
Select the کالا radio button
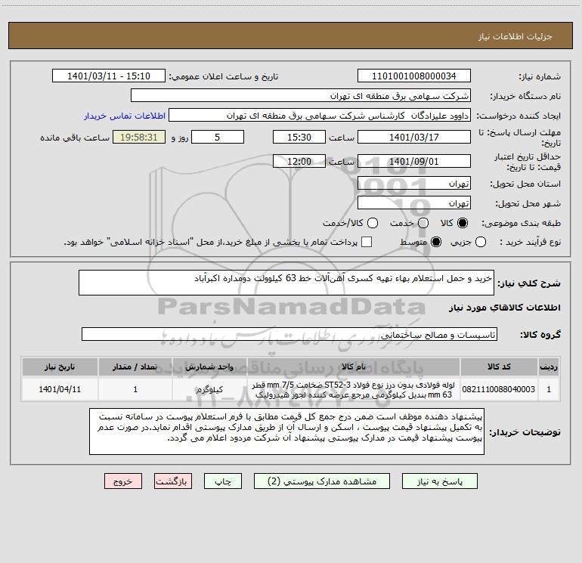[463, 223]
